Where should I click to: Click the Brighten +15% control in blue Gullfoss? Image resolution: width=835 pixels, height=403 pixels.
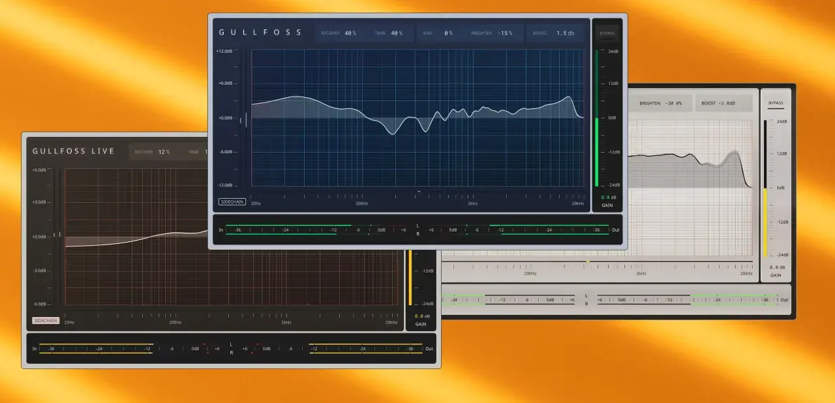tap(491, 33)
